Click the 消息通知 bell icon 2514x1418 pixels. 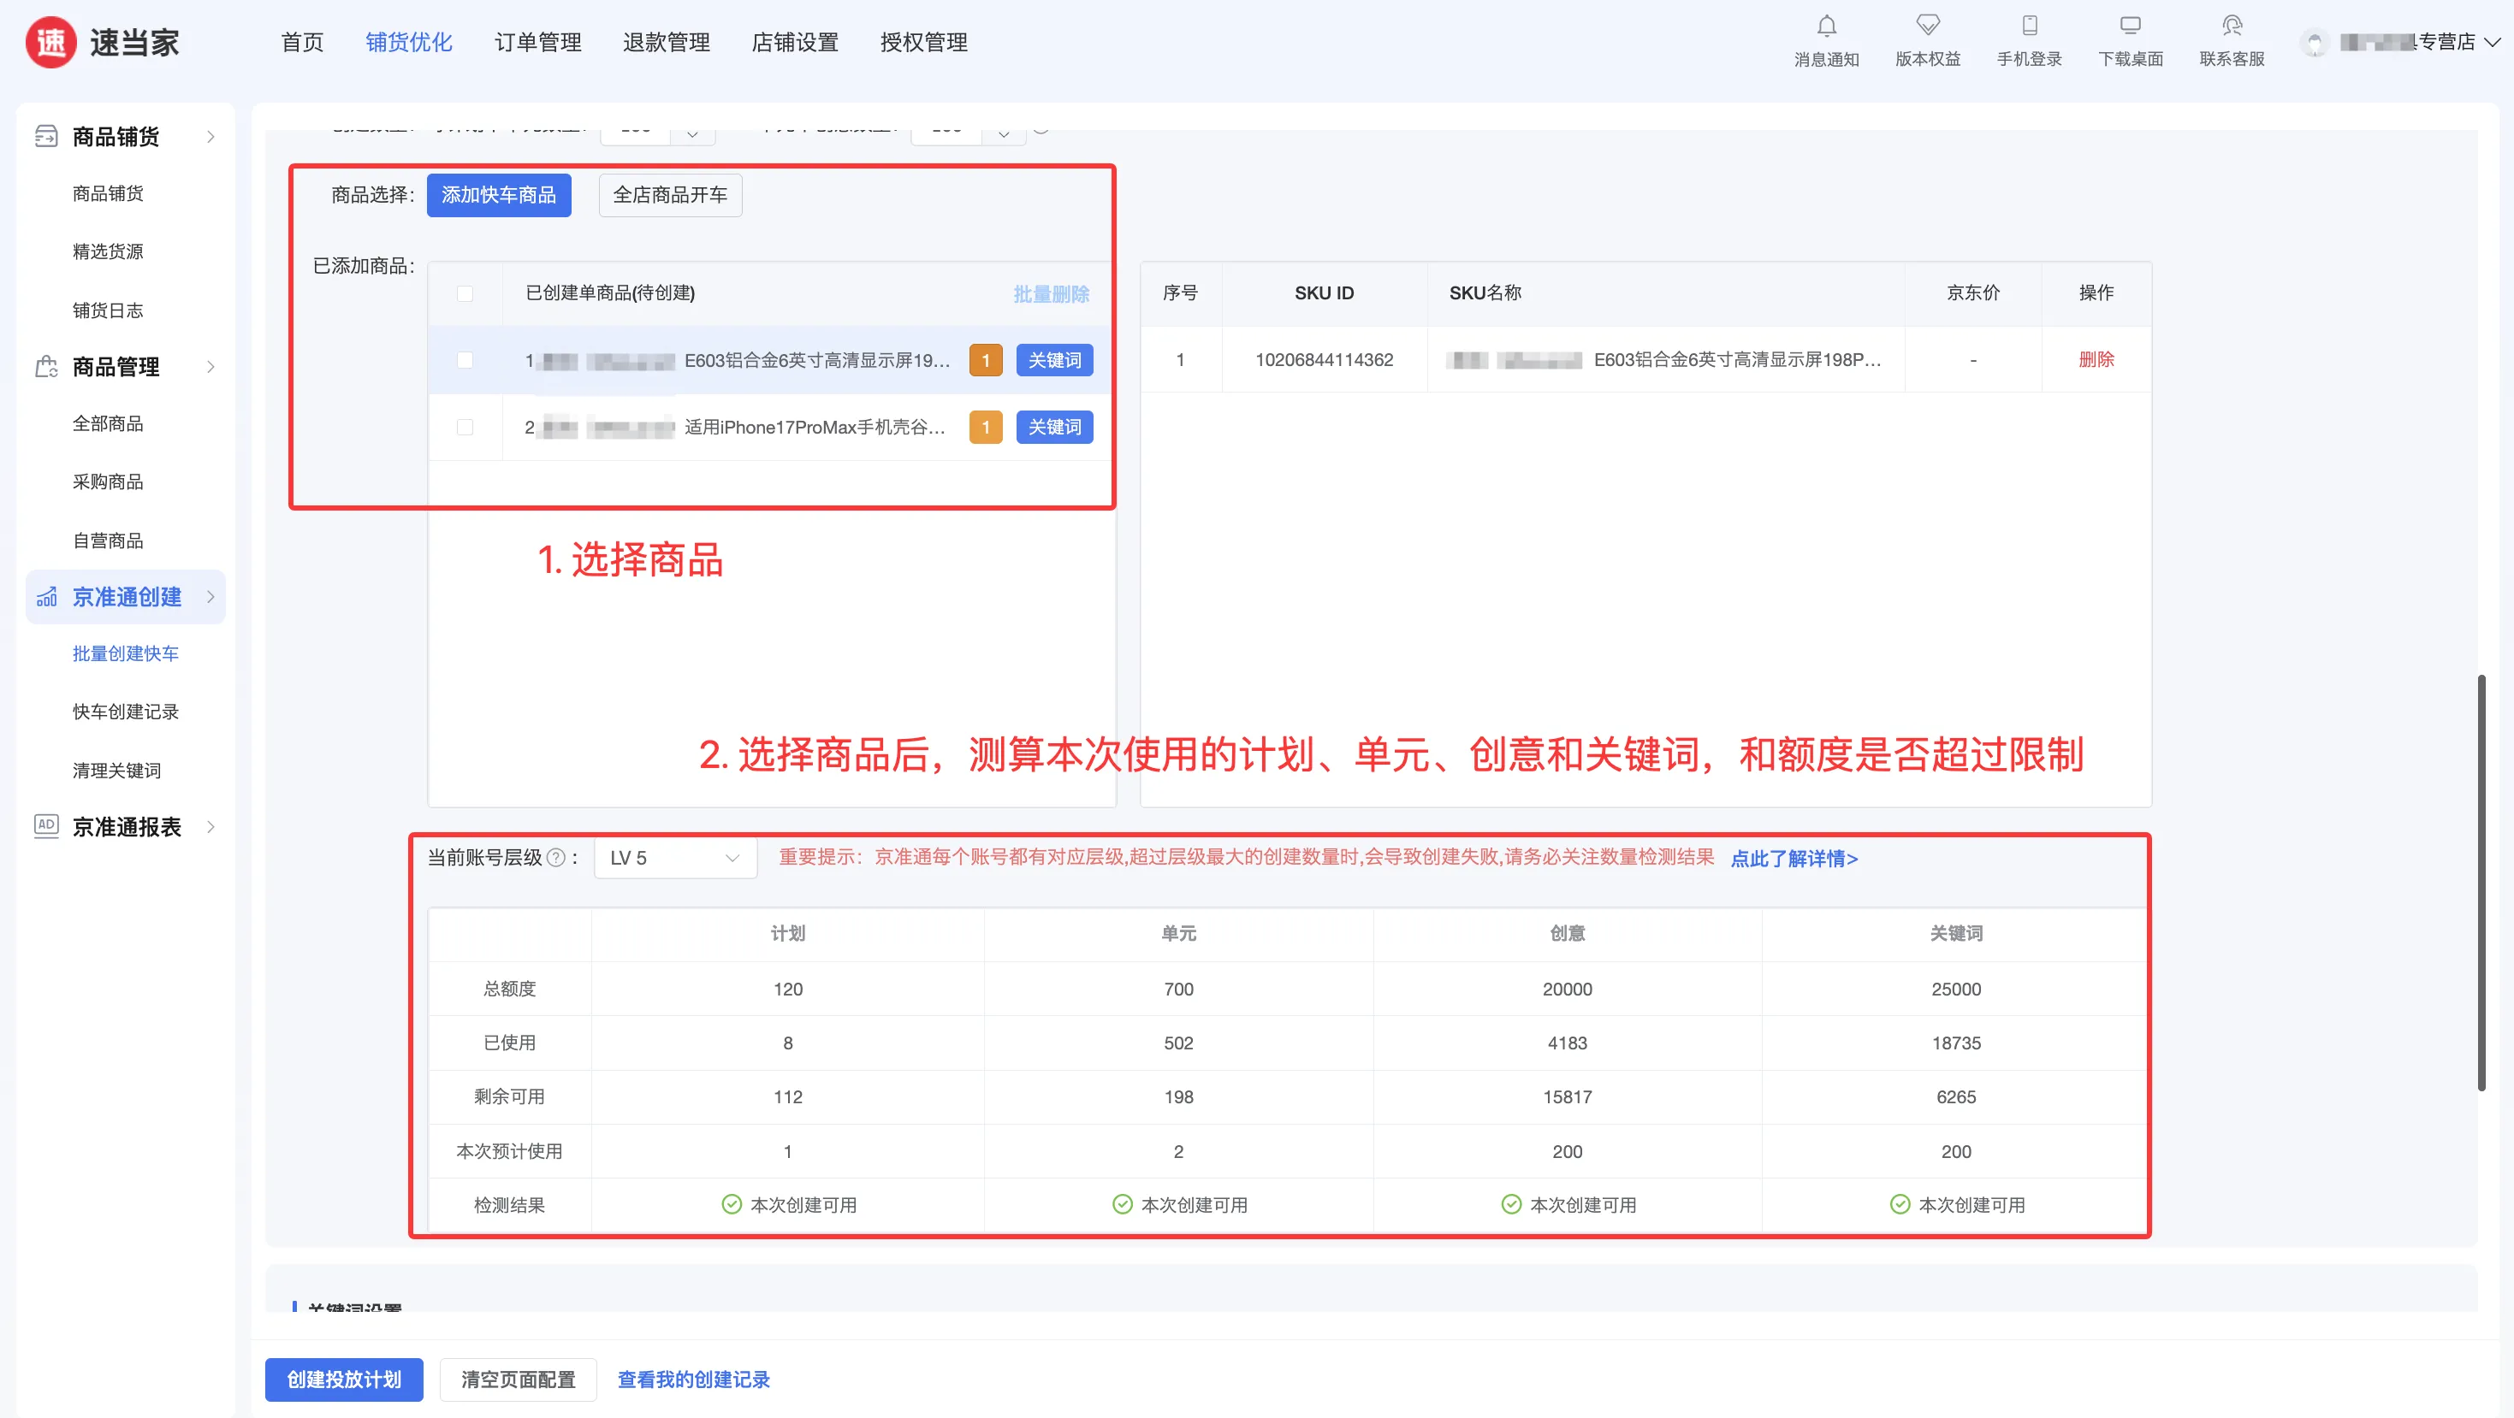pos(1826,27)
